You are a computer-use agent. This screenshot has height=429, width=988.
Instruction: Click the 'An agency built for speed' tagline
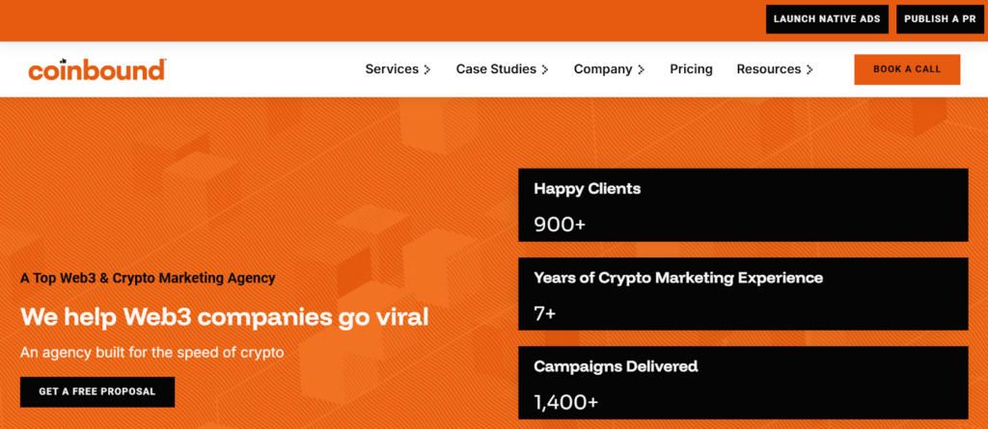tap(151, 352)
